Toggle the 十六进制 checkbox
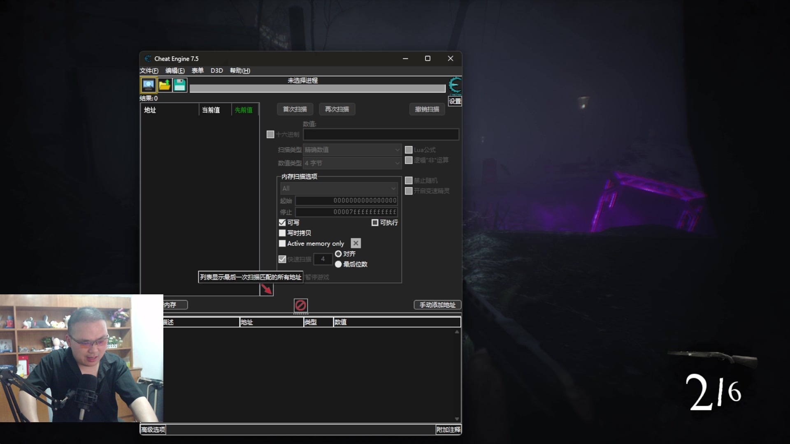 click(270, 134)
